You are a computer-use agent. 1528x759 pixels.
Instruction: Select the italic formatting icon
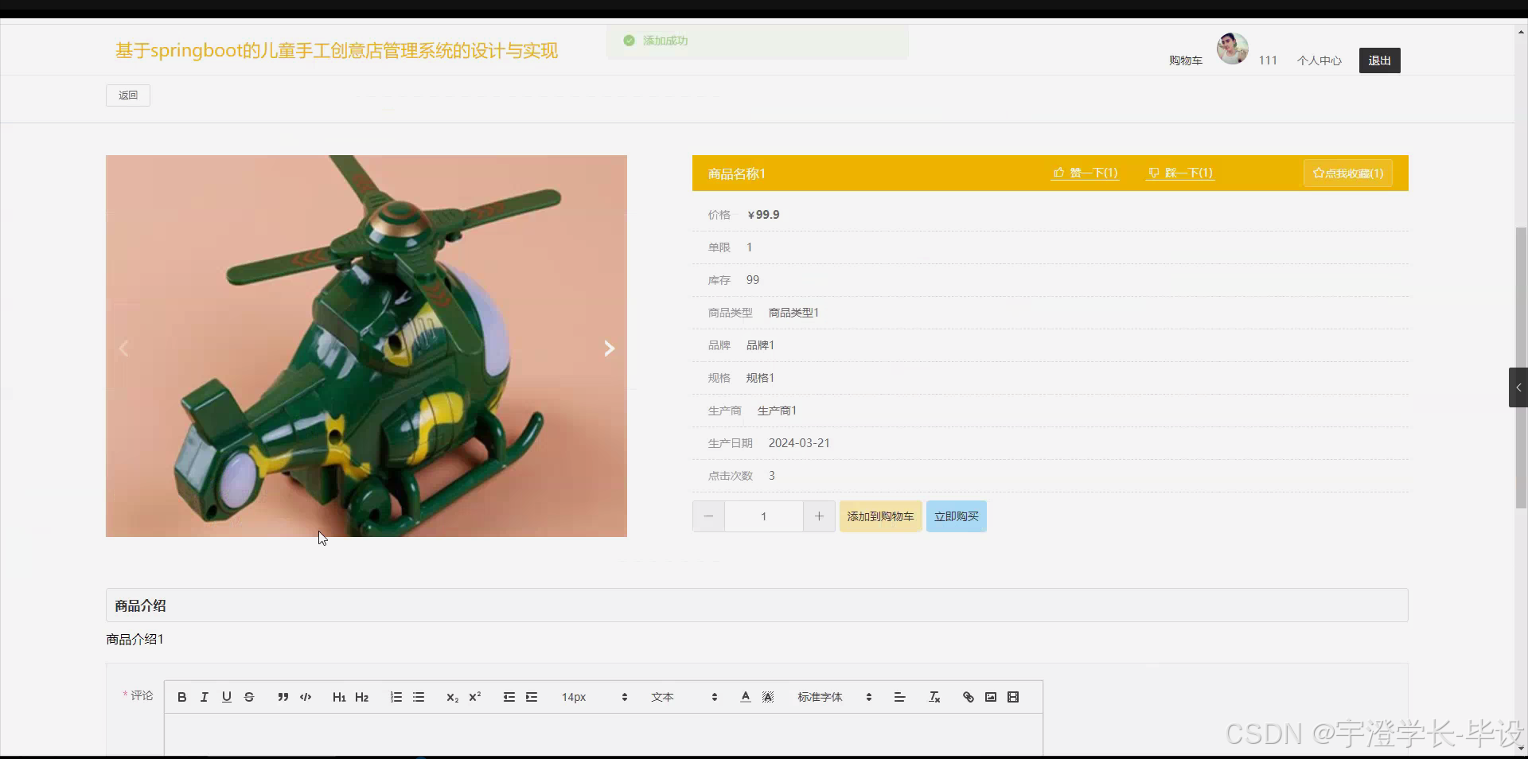pyautogui.click(x=204, y=697)
